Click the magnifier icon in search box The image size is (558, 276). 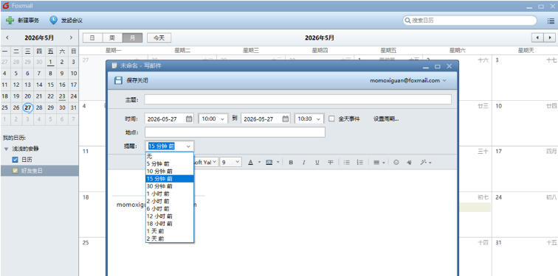click(x=408, y=21)
